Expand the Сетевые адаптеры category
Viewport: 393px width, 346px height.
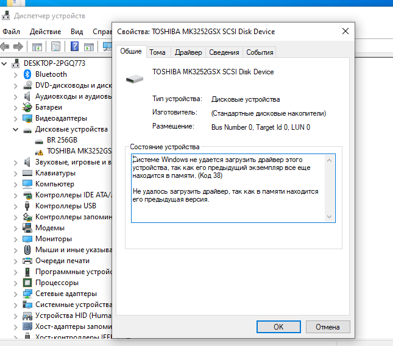coord(16,294)
